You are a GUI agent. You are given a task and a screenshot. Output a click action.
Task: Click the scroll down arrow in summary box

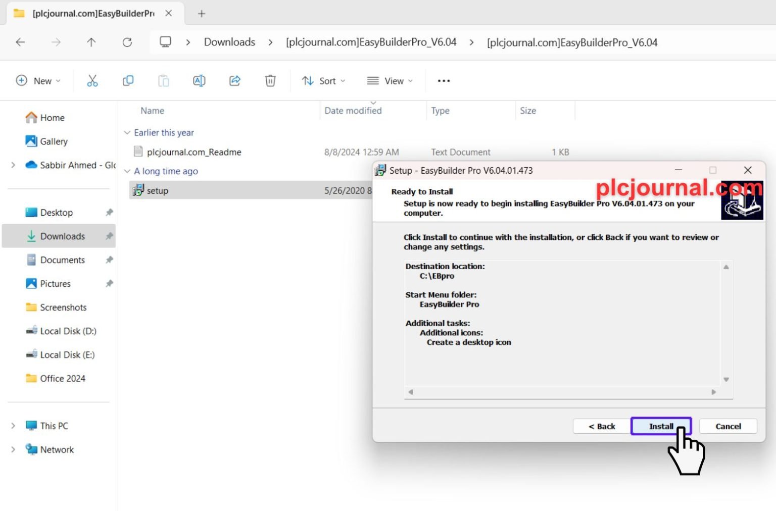pyautogui.click(x=726, y=380)
